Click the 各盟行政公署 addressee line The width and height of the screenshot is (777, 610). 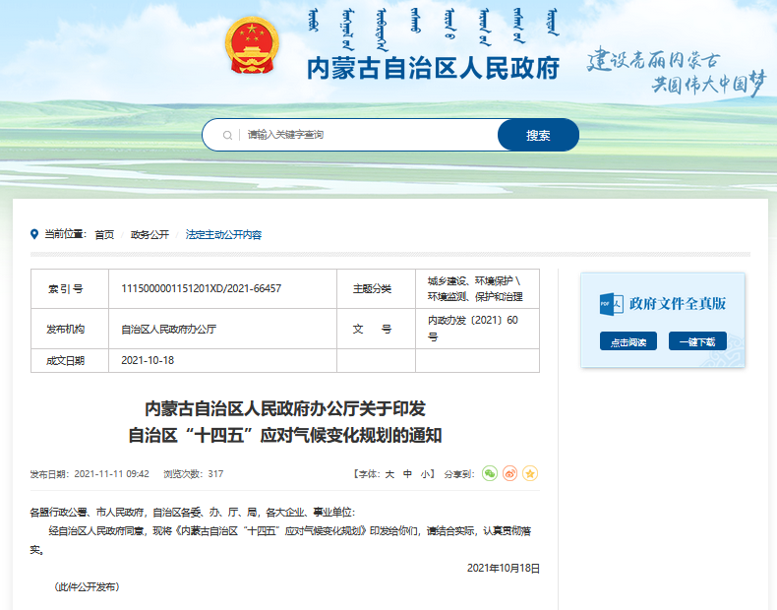[x=192, y=512]
